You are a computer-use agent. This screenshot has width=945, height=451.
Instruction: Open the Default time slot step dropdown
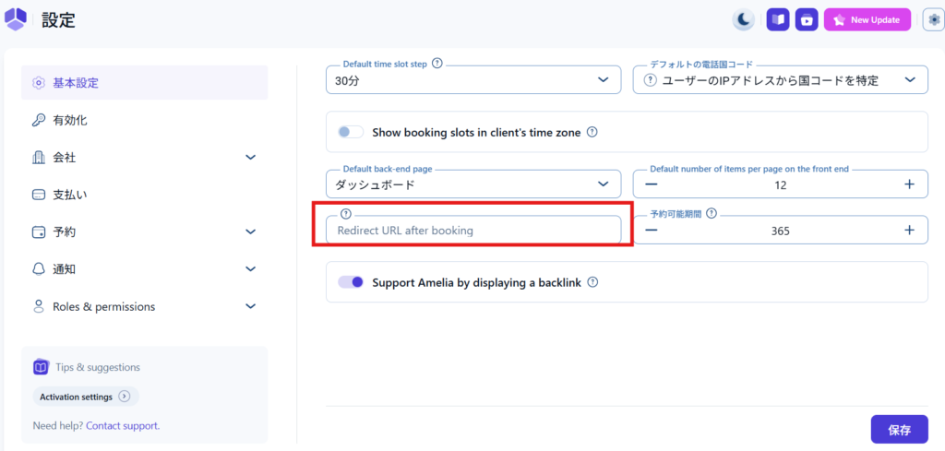tap(472, 80)
